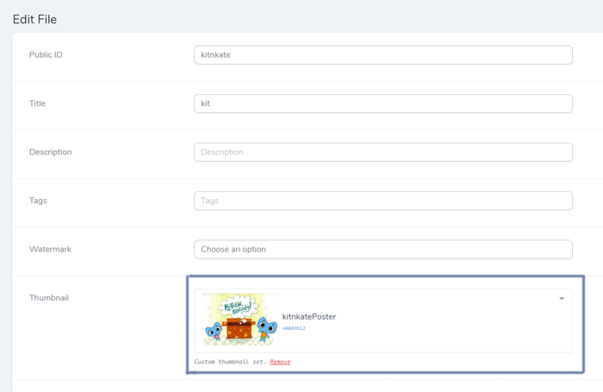Click the vAAdnb12 thumbnail ID text

(x=294, y=328)
